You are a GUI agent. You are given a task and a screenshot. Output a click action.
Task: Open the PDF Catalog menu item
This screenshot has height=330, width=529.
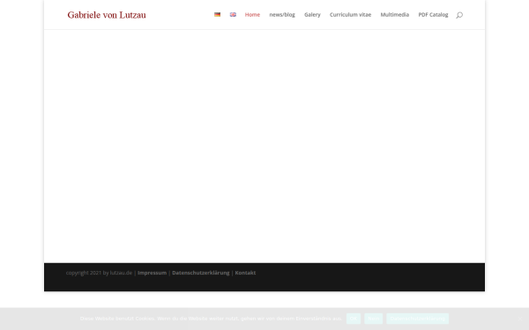pyautogui.click(x=433, y=14)
